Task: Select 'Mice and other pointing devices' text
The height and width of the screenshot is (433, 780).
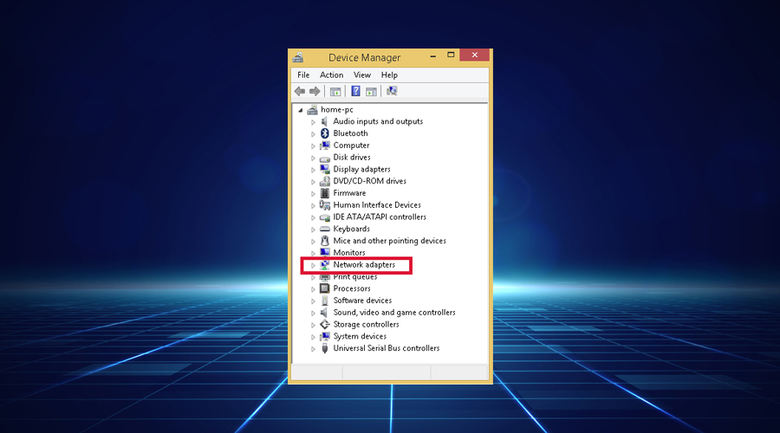Action: [389, 241]
